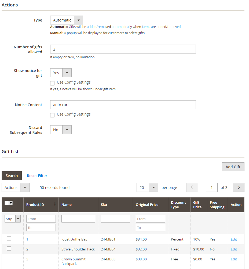Open the select-all checkbox dropdown in header
The width and height of the screenshot is (249, 269).
click(x=11, y=203)
